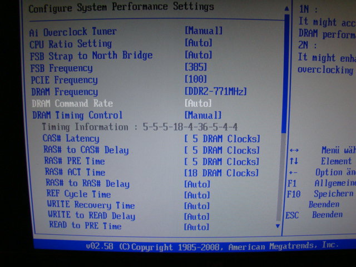Select the FSB Frequency row
This screenshot has height=267, width=356.
[62, 68]
